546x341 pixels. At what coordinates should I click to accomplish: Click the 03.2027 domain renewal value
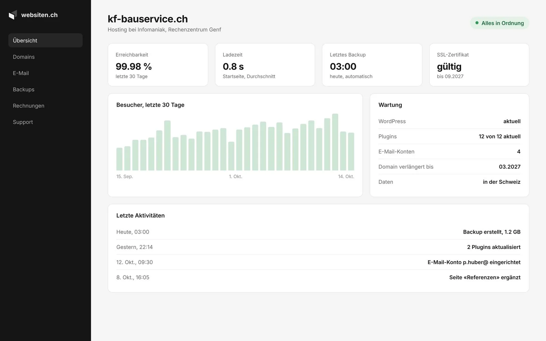(x=509, y=167)
